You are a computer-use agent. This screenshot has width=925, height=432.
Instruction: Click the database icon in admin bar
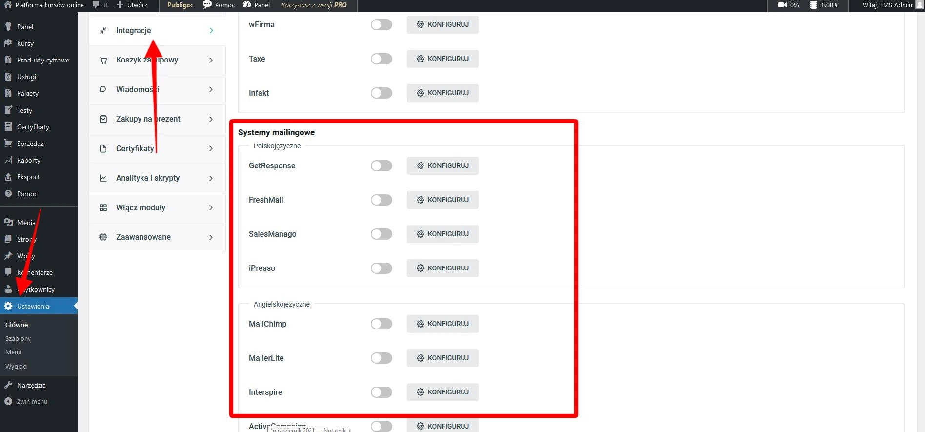pos(814,5)
